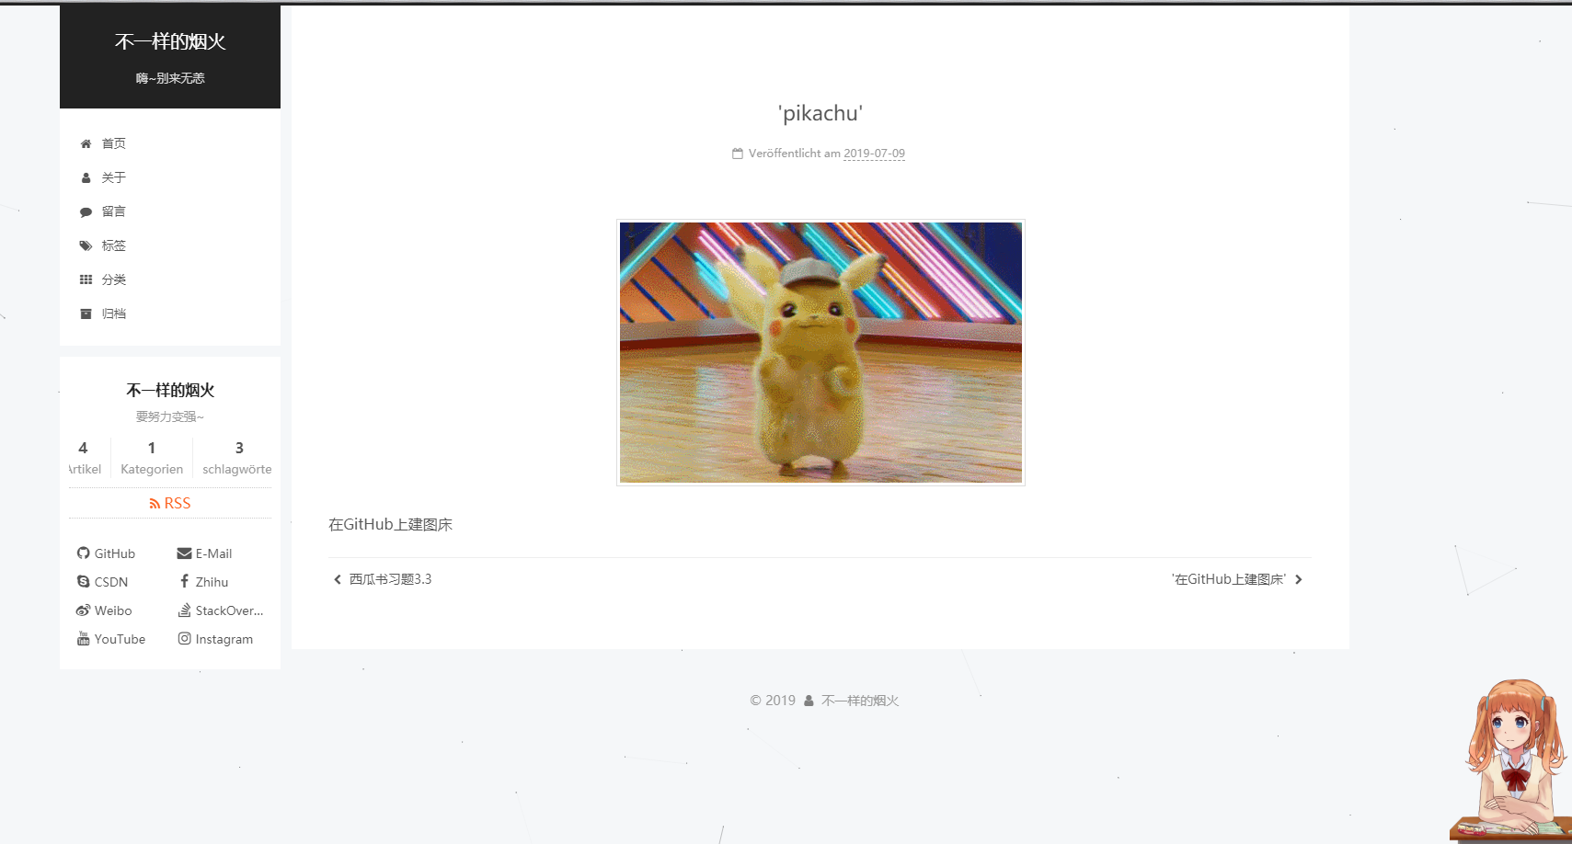The height and width of the screenshot is (844, 1572).
Task: Click the 关于 person icon
Action: click(86, 177)
